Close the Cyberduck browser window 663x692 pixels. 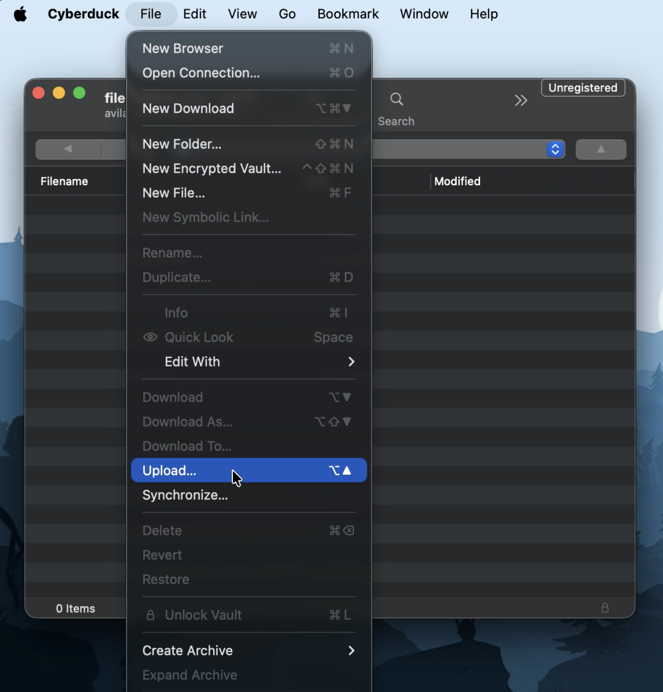tap(38, 93)
